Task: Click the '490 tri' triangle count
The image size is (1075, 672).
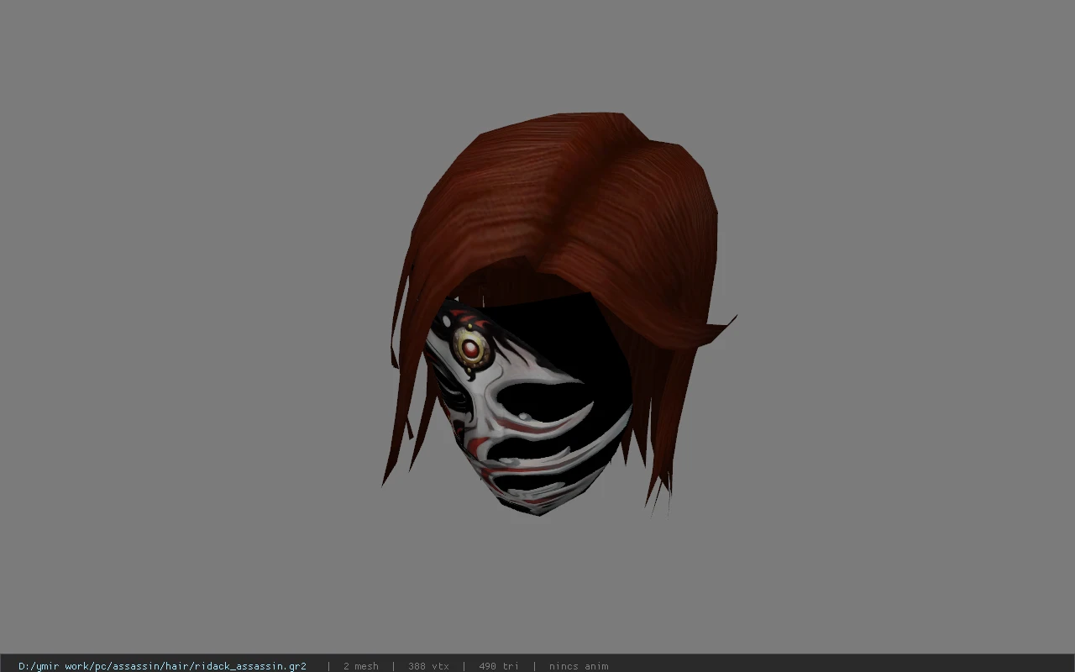Action: [499, 666]
